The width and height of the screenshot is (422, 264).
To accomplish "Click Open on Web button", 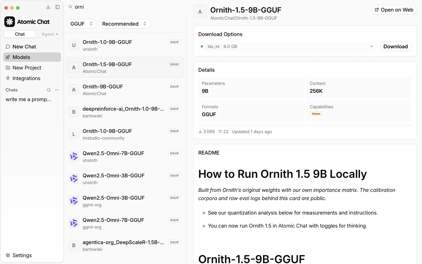I will [x=394, y=10].
